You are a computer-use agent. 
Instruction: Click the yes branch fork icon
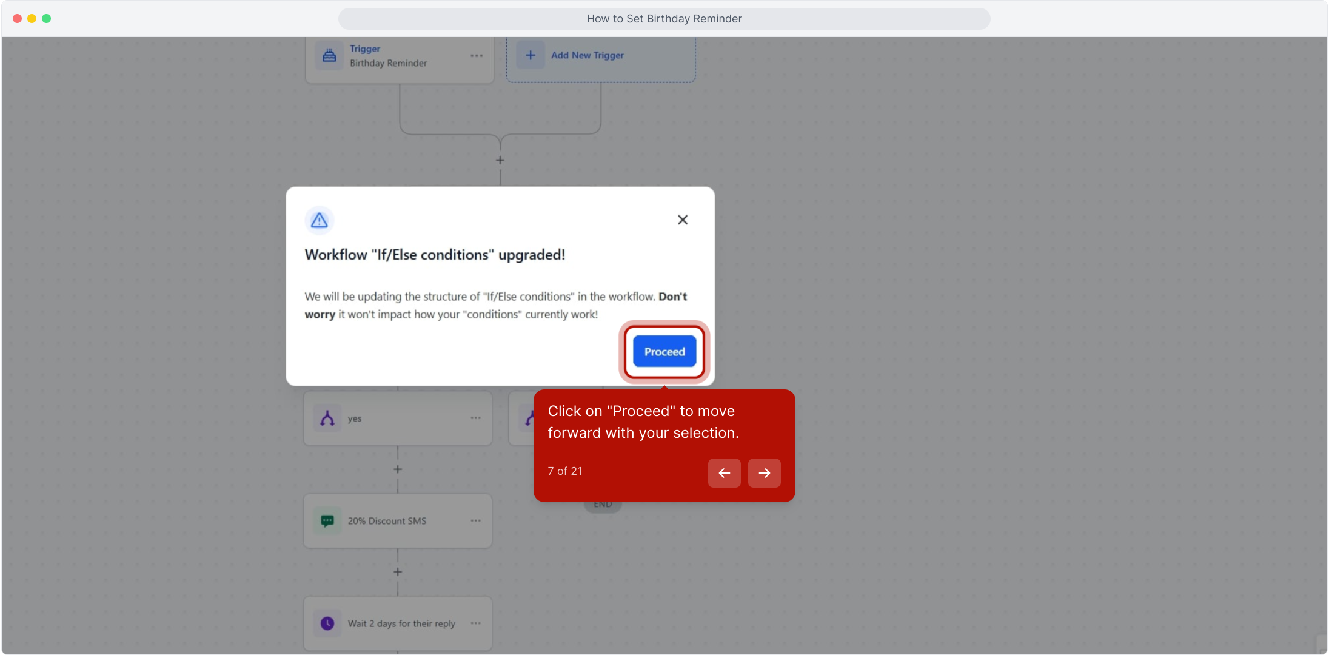[327, 418]
